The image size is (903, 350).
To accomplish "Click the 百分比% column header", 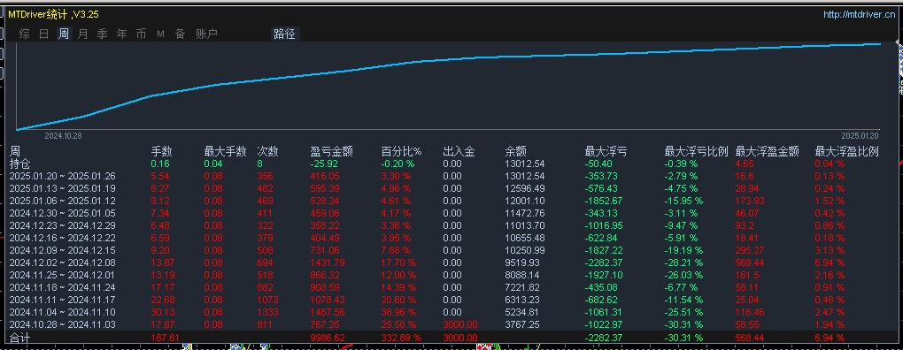I will click(x=401, y=152).
